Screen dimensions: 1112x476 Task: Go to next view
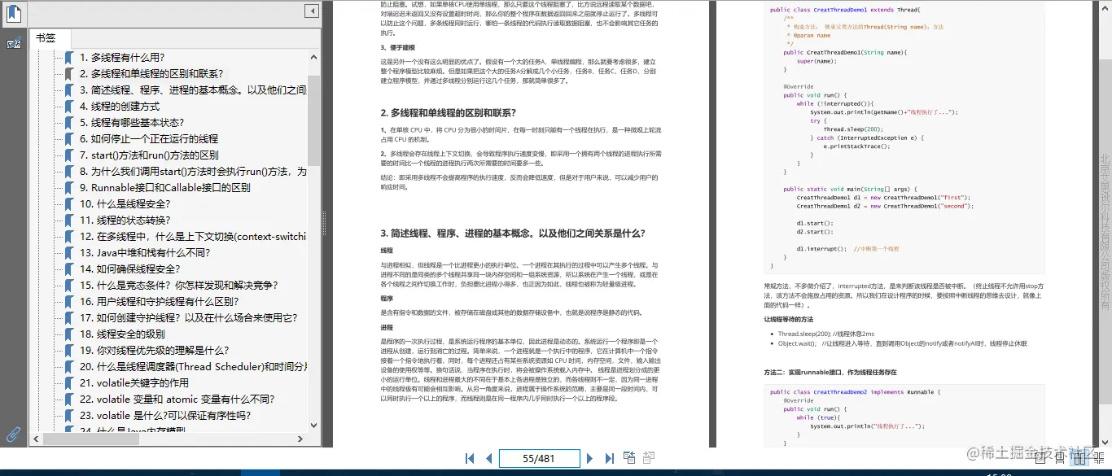click(x=649, y=458)
